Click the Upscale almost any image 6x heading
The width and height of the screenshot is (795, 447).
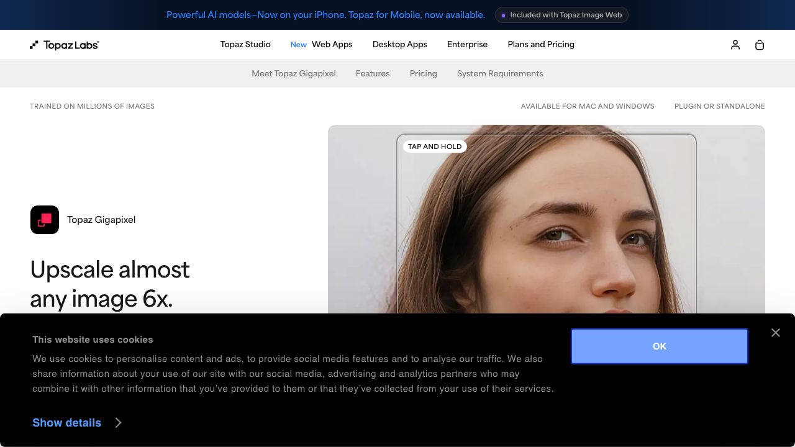(110, 284)
